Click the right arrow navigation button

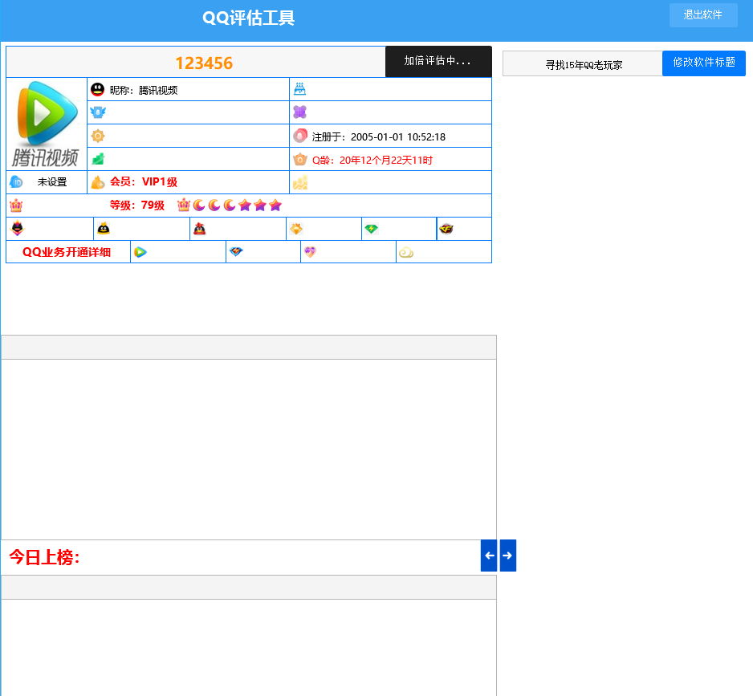tap(508, 556)
